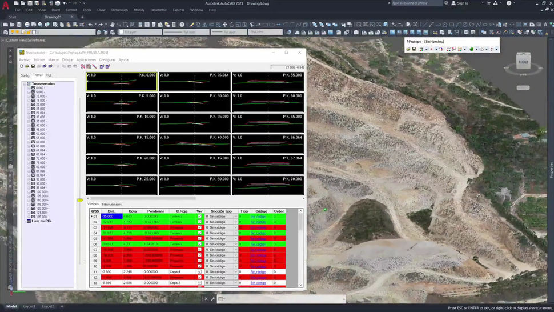Toggle the Ver checkbox in row 11
Image resolution: width=554 pixels, height=312 pixels.
tap(199, 271)
